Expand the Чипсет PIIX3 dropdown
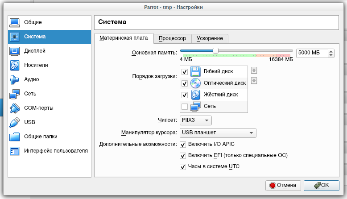Image resolution: width=347 pixels, height=199 pixels. tap(196, 120)
